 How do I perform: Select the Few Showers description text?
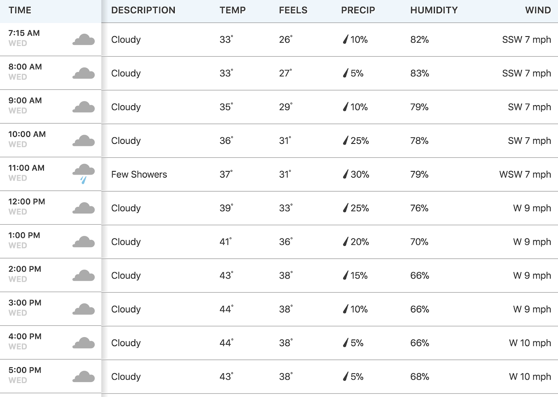coord(139,174)
